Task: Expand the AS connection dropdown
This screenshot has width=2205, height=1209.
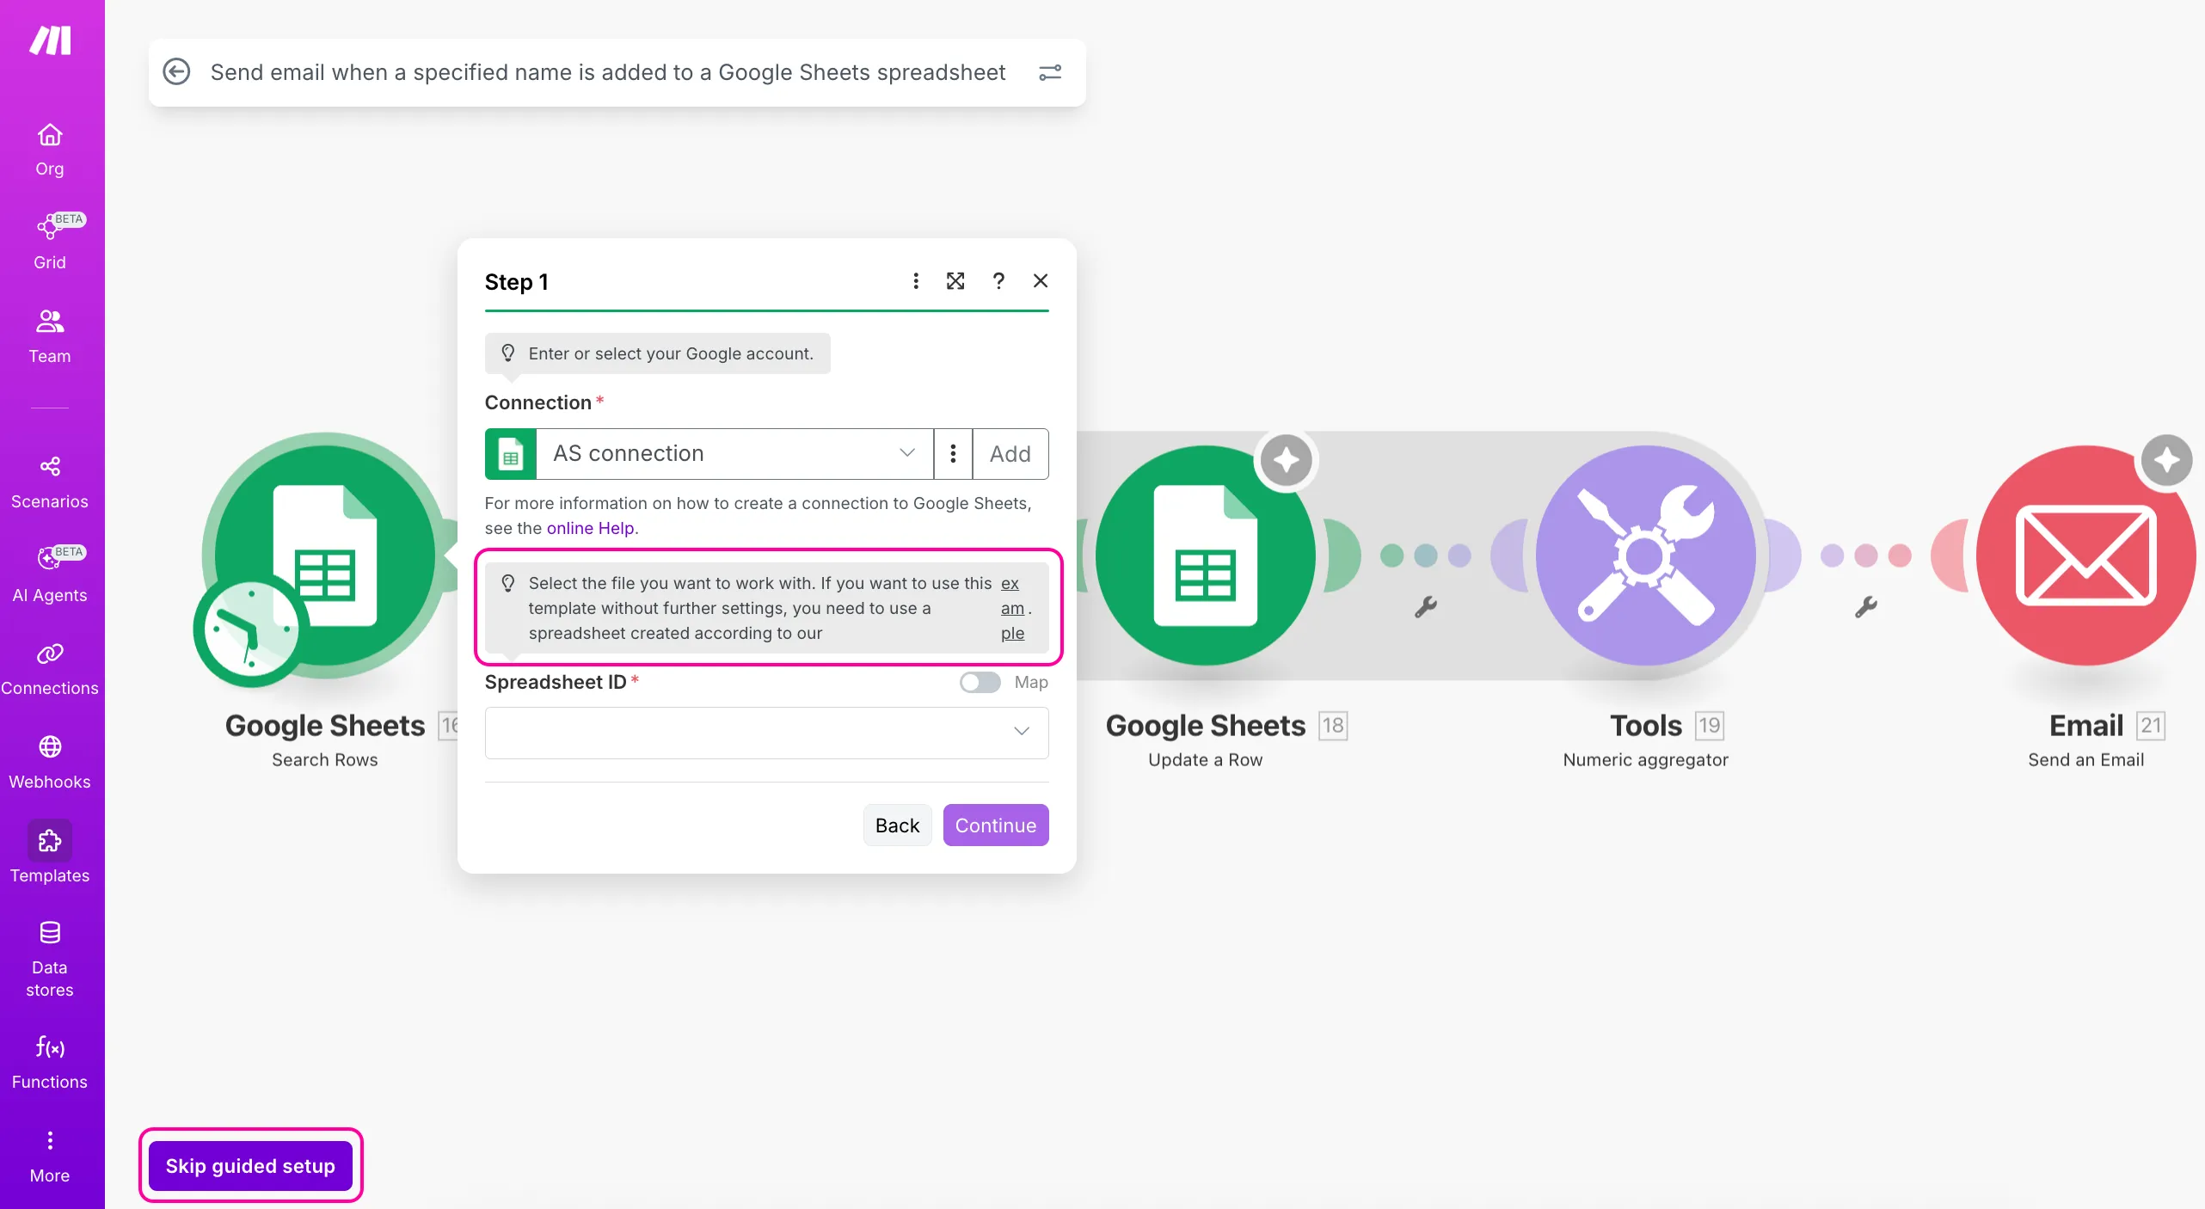Action: click(x=735, y=454)
